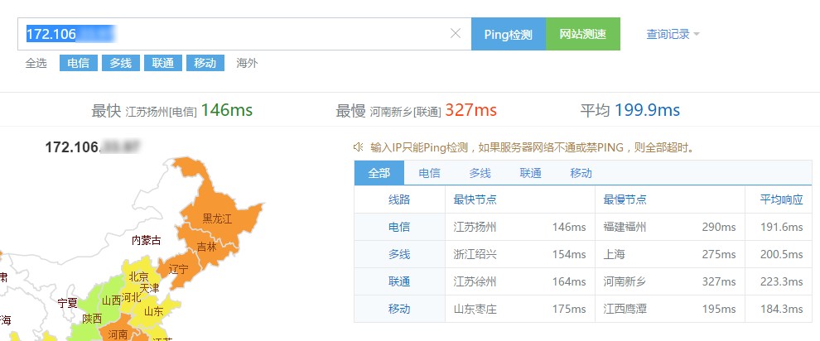Click the 200.5ms average response value
Screen dimensions: 820x341
pos(781,254)
